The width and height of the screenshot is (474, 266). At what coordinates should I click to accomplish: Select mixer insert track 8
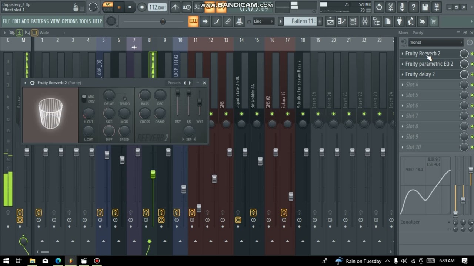[x=150, y=40]
